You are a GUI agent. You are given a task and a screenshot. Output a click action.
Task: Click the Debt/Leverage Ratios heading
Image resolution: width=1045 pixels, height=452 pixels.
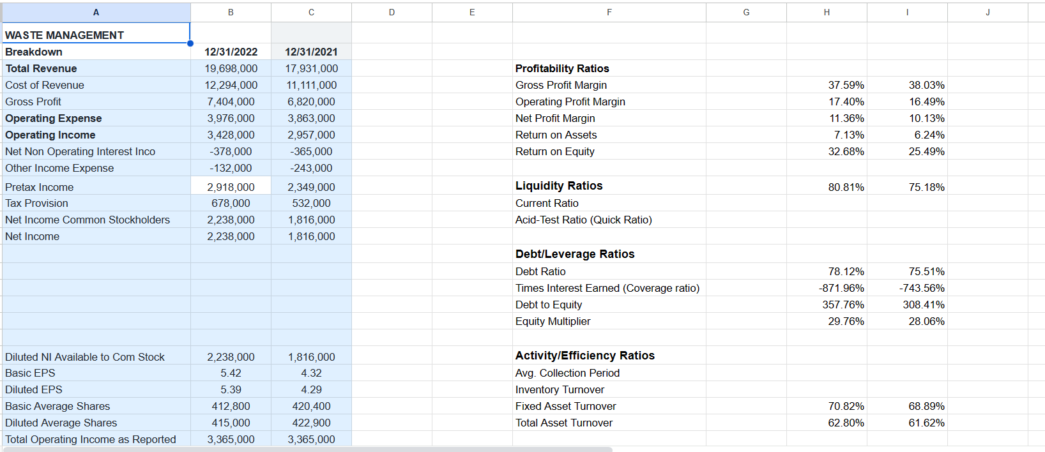pos(575,254)
